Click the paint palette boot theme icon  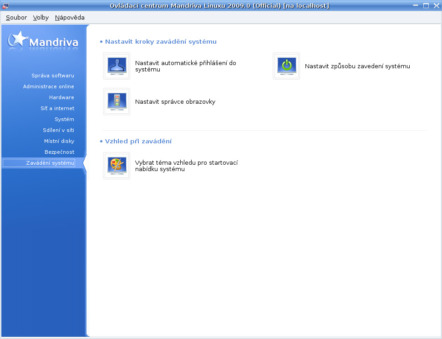point(117,166)
